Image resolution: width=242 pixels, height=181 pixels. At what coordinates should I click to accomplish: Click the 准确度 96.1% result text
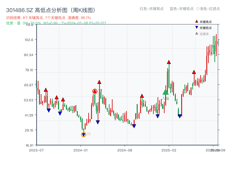(79, 17)
